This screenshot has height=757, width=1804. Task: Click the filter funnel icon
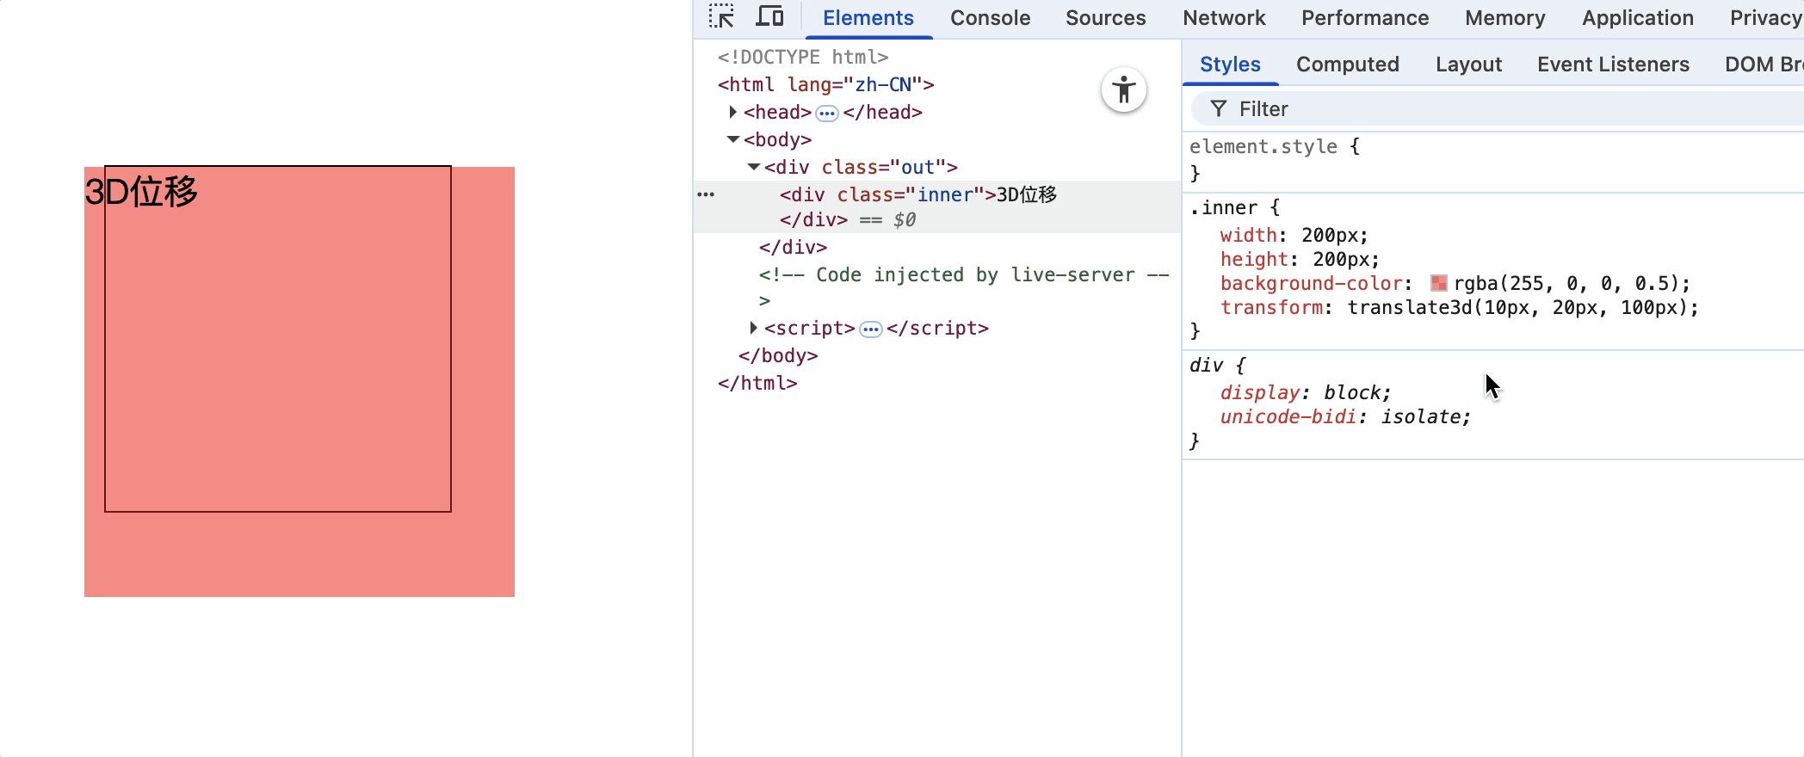tap(1218, 109)
